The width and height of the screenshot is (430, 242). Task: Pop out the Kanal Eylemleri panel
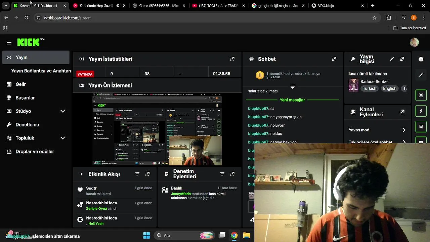tap(402, 112)
